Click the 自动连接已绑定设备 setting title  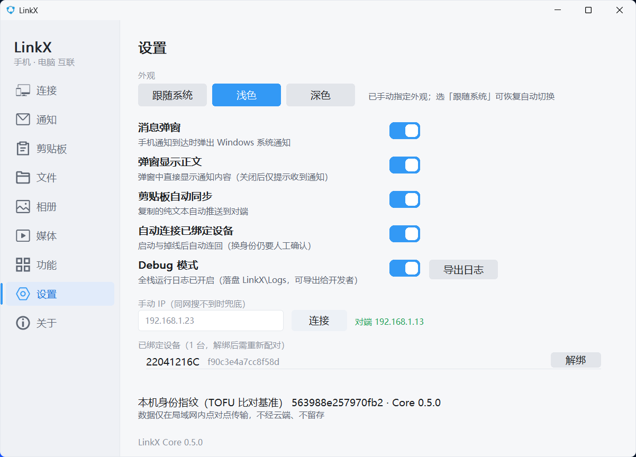click(x=186, y=231)
